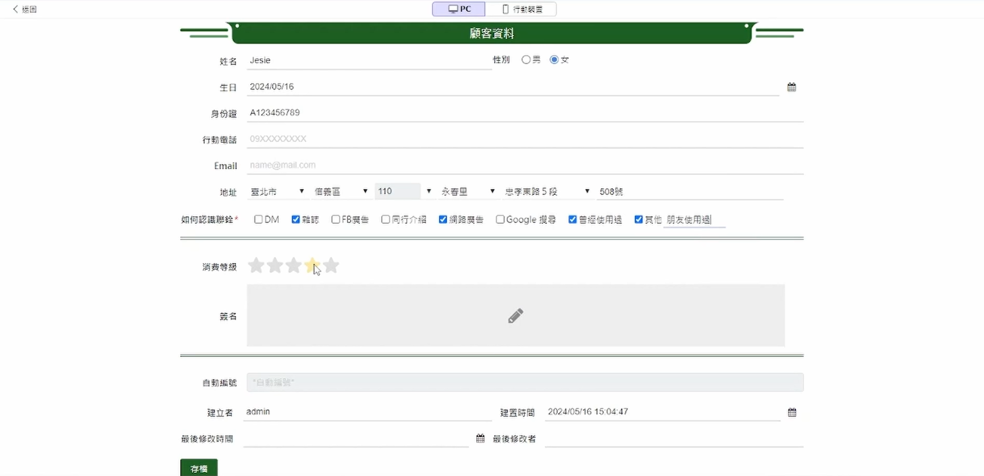Open the postal code dropdown showing 110
984x476 pixels.
[x=405, y=191]
